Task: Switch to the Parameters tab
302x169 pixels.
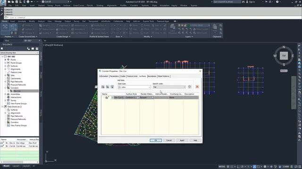Action: click(x=114, y=76)
